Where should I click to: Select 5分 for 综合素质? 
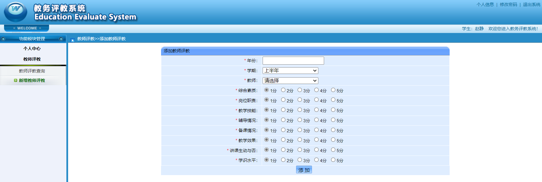(x=333, y=90)
